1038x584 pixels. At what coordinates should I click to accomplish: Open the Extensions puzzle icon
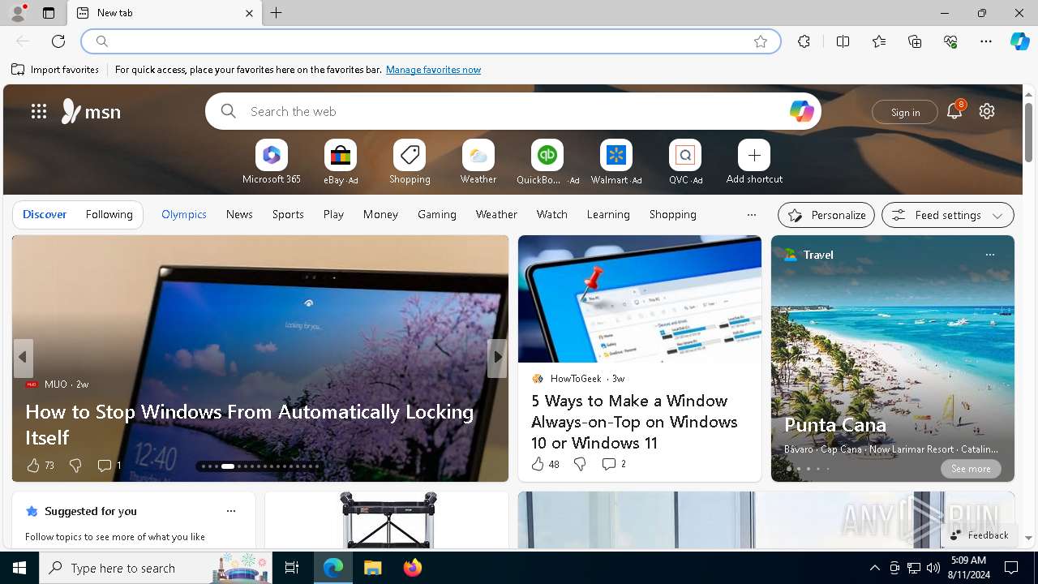804,41
